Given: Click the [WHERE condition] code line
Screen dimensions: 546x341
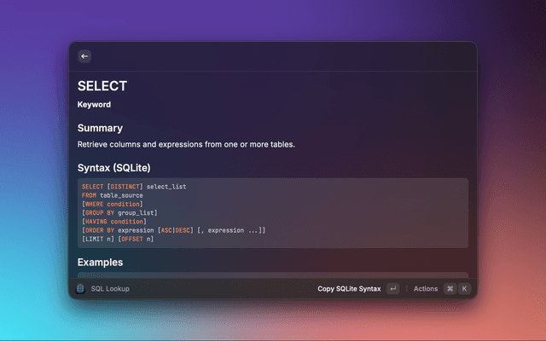Looking at the screenshot, I should [x=112, y=204].
